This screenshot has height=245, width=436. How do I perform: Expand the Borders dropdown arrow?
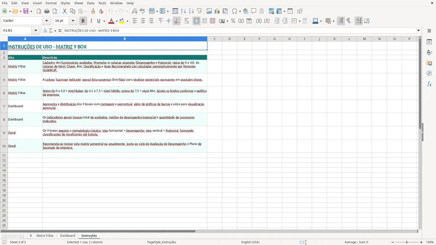pos(299,21)
